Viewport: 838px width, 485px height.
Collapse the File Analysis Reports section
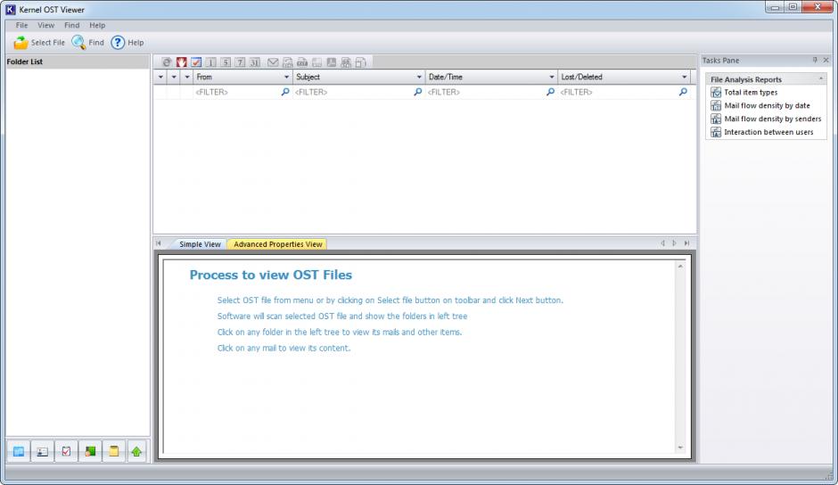click(821, 79)
